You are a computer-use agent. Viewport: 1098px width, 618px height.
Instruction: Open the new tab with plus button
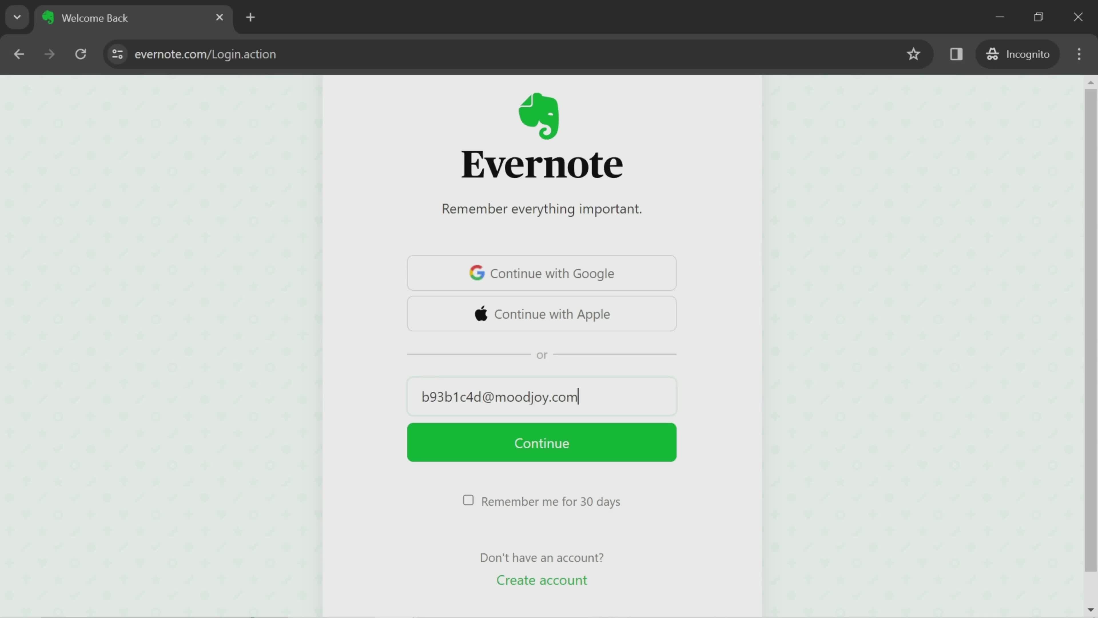tap(250, 17)
